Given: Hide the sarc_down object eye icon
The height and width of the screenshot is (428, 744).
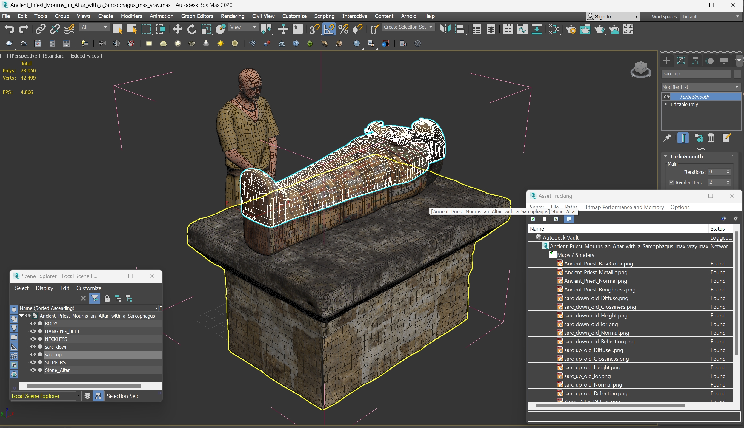Looking at the screenshot, I should [x=33, y=347].
